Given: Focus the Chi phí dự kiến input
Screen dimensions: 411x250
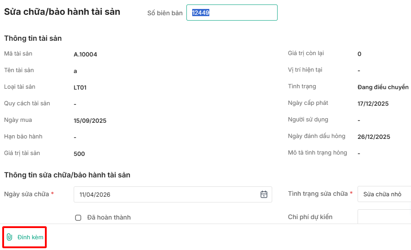Looking at the screenshot, I should point(384,217).
